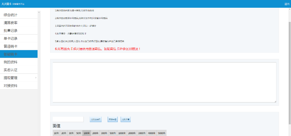This screenshot has height=136, width=291.
Task: Select the 10元 face value
Action: [56, 133]
